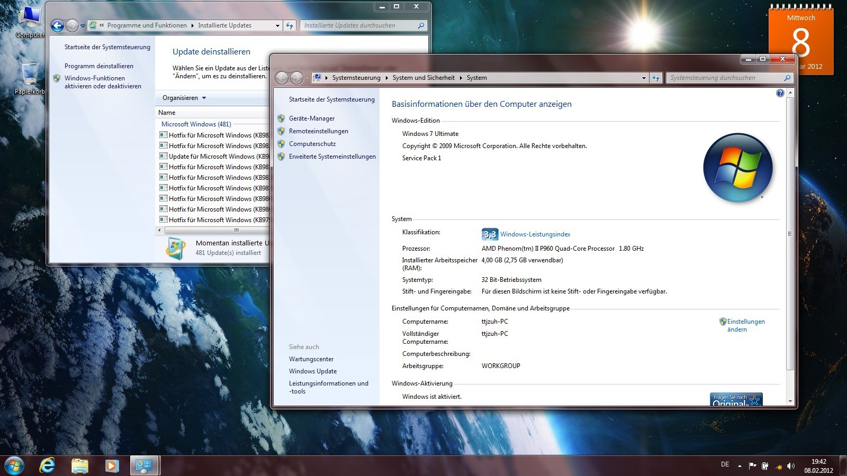847x476 pixels.
Task: Open the Papierkorb recycle bin icon
Action: coord(30,78)
